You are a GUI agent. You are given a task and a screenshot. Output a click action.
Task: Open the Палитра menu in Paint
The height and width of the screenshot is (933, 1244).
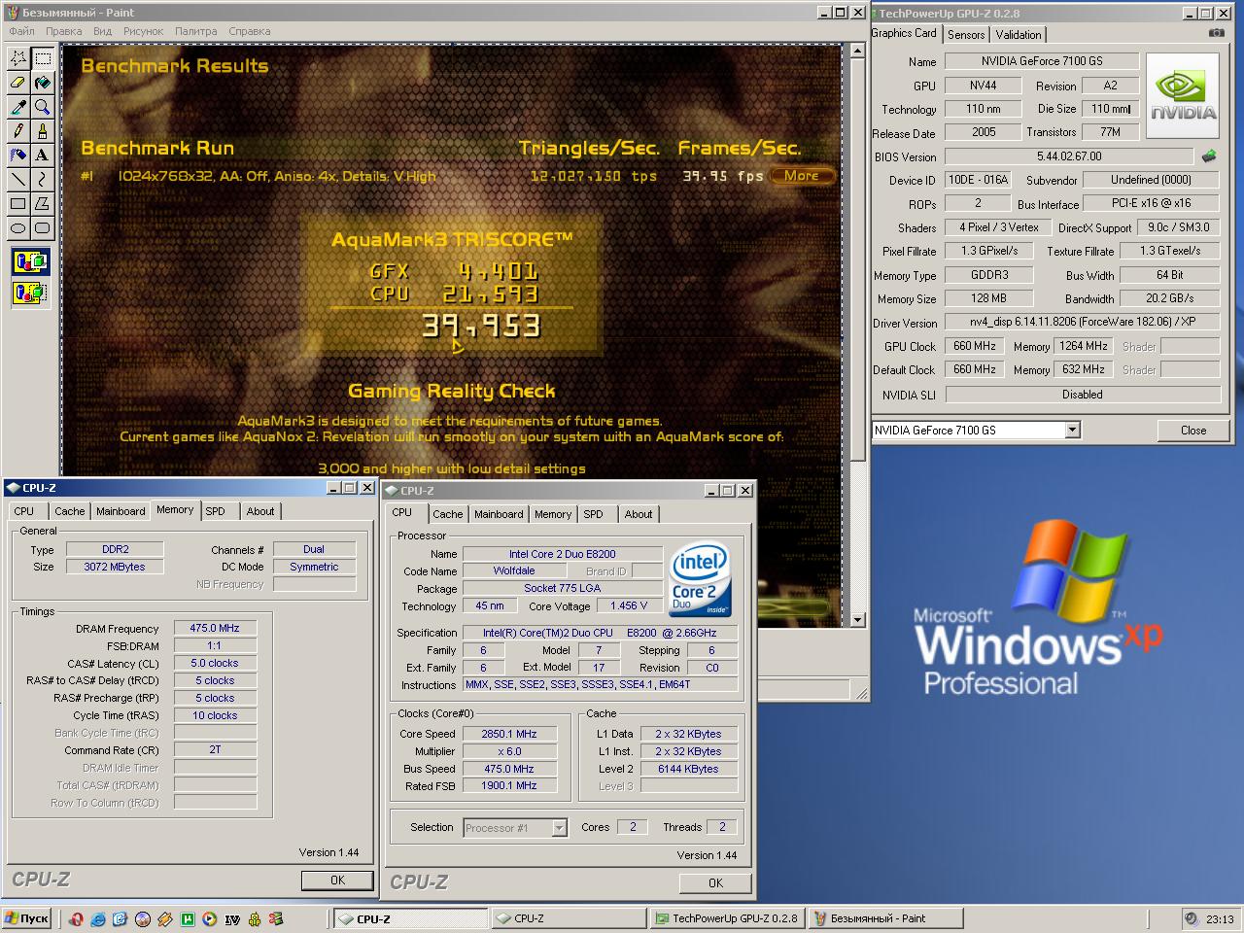coord(196,31)
